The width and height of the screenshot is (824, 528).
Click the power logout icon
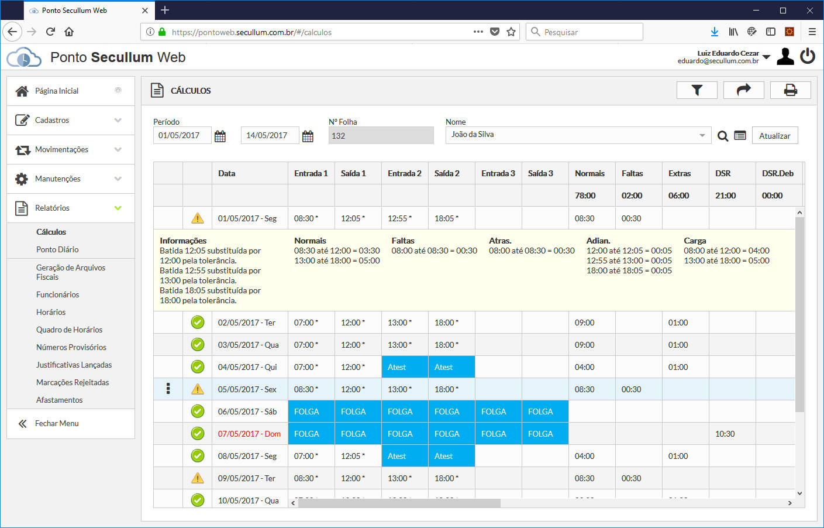[x=808, y=56]
